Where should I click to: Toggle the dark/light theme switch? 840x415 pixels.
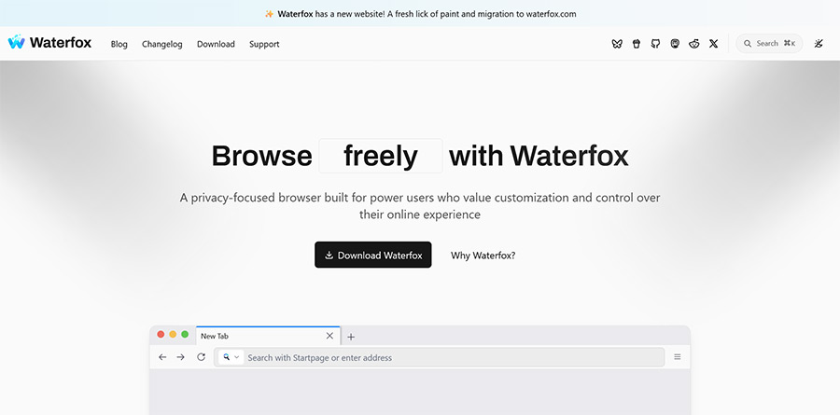tap(819, 44)
